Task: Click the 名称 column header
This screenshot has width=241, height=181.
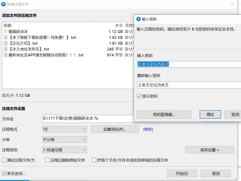Action: pos(48,26)
